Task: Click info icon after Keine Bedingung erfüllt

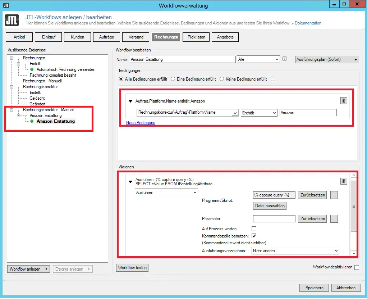Action: click(273, 79)
